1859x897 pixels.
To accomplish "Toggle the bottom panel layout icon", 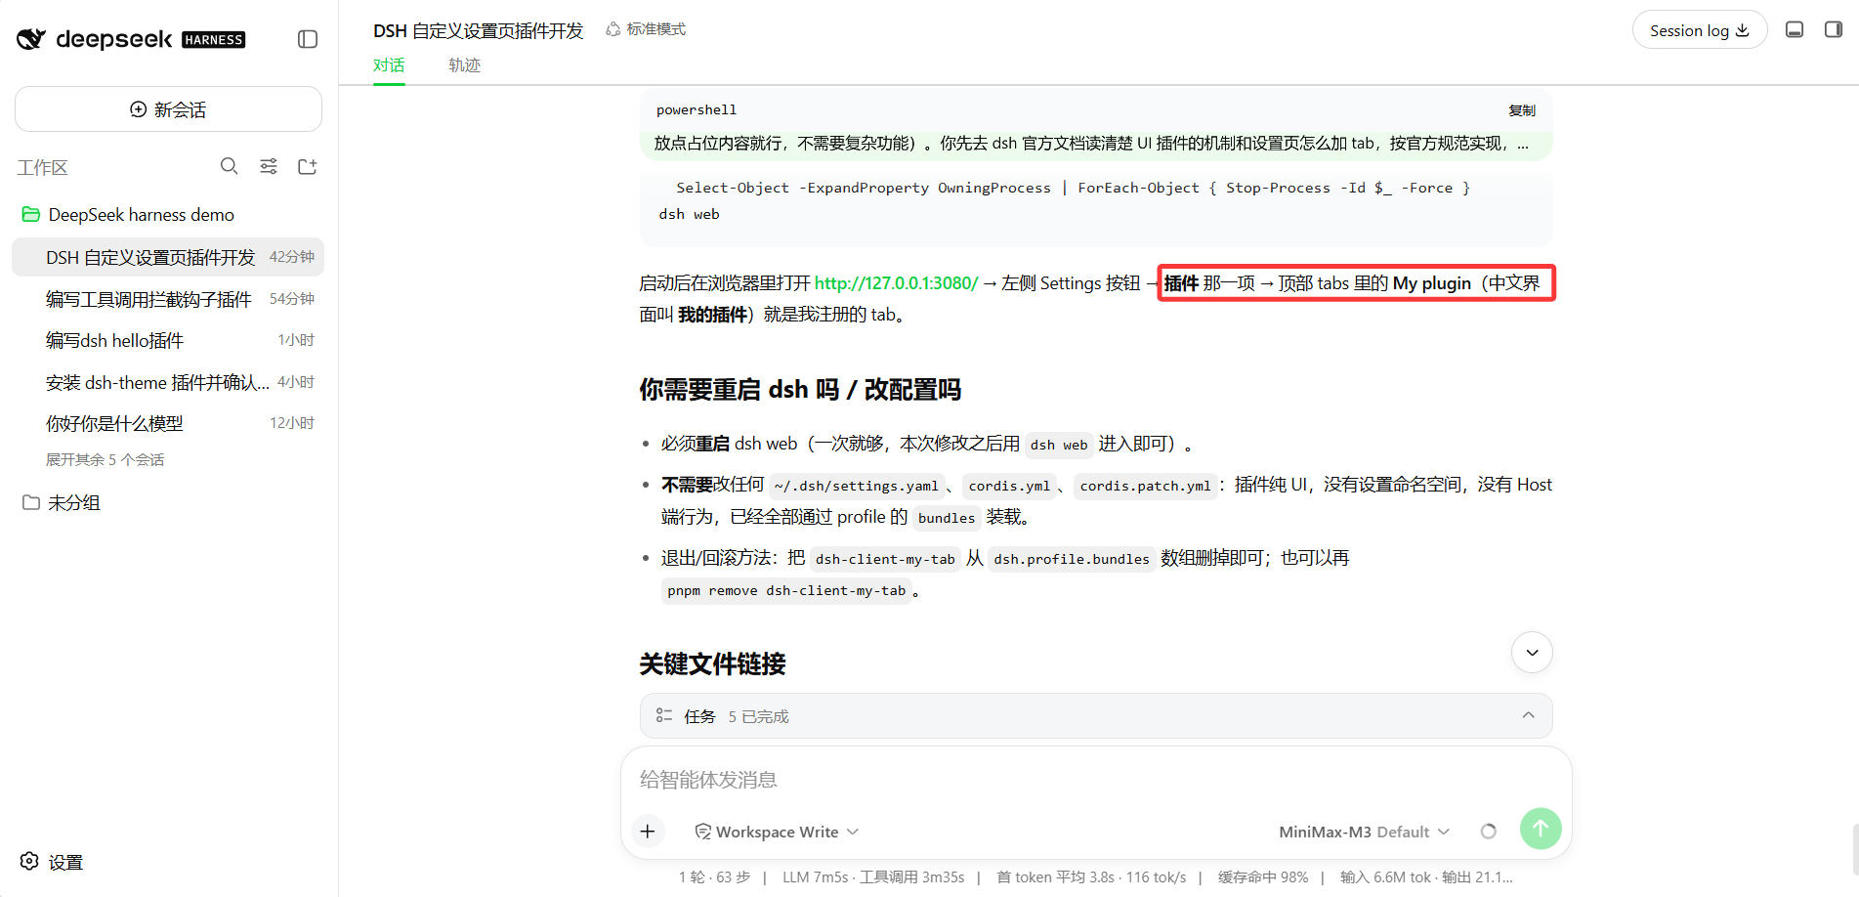I will pos(1795,29).
